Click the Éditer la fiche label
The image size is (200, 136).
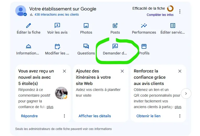point(29,32)
